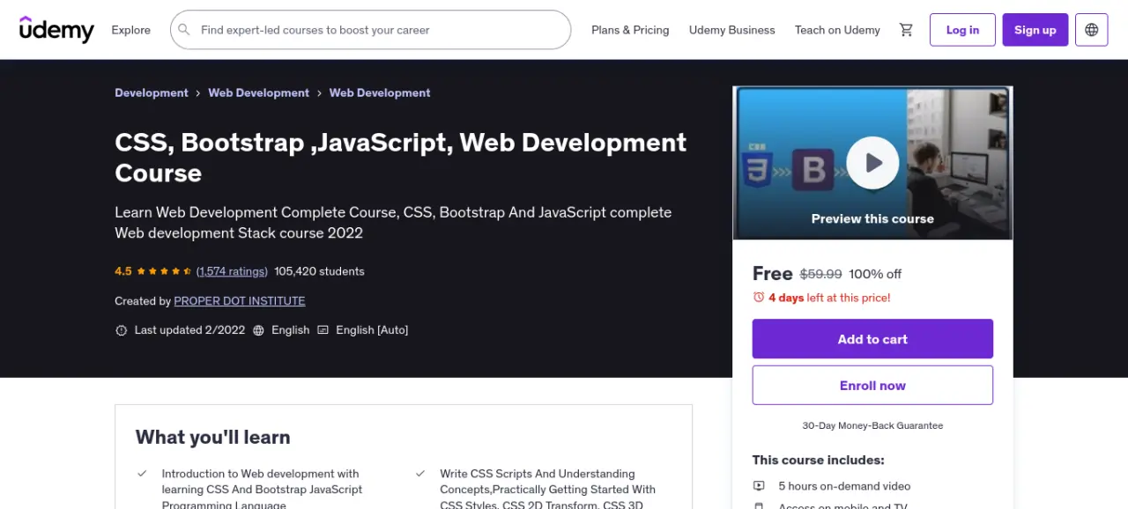Open the Udemy logo home link
Viewport: 1128px width, 509px height.
(56, 30)
